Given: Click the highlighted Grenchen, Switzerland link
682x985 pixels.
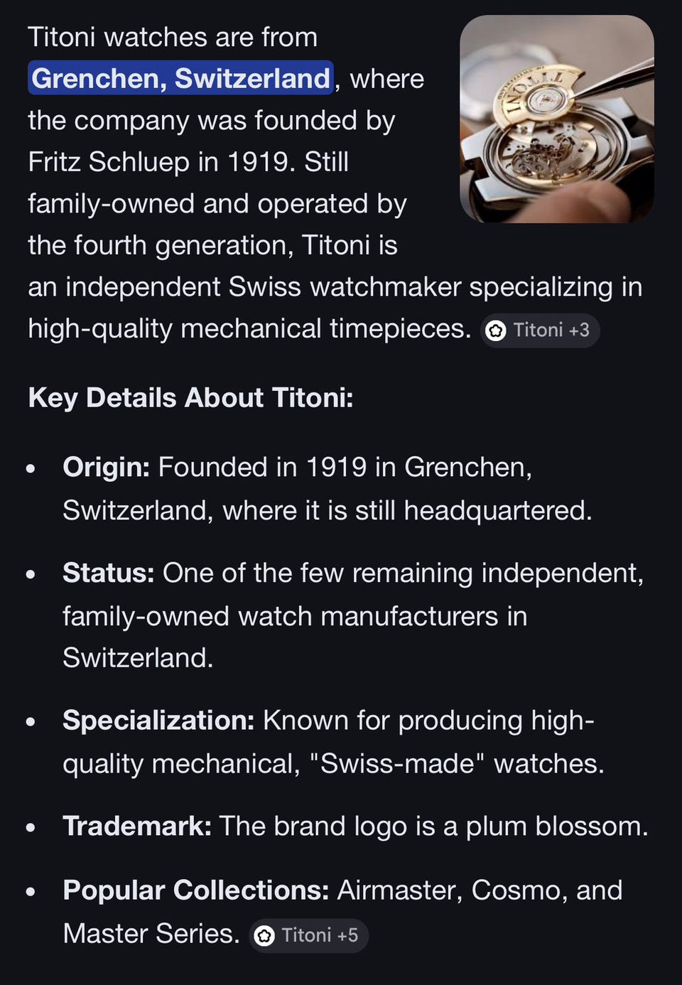Looking at the screenshot, I should (180, 78).
